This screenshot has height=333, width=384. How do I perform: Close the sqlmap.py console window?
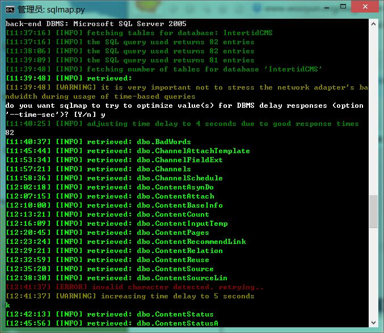click(x=365, y=7)
